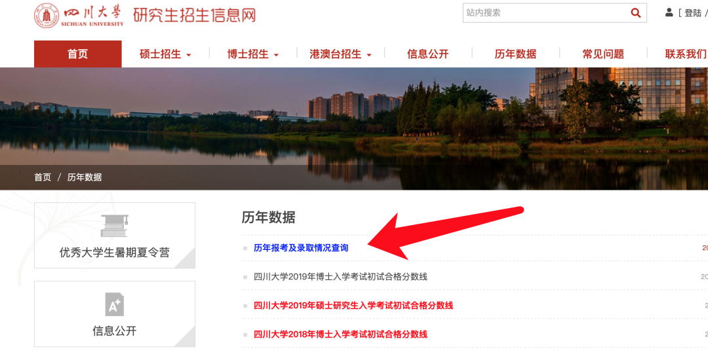Image resolution: width=708 pixels, height=352 pixels.
Task: Open the 2019年硕士研究生入学考试初试合格分数线 link
Action: click(353, 306)
